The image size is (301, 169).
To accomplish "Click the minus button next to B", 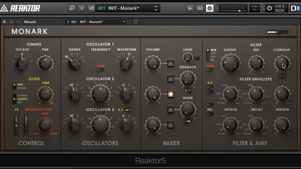I will (x=18, y=22).
